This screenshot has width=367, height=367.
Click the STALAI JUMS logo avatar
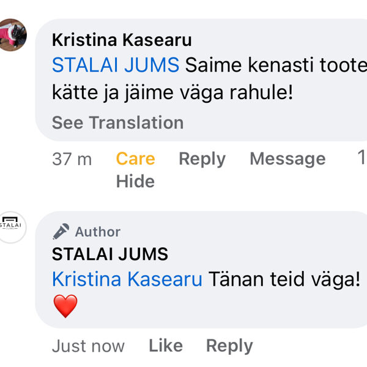(12, 228)
